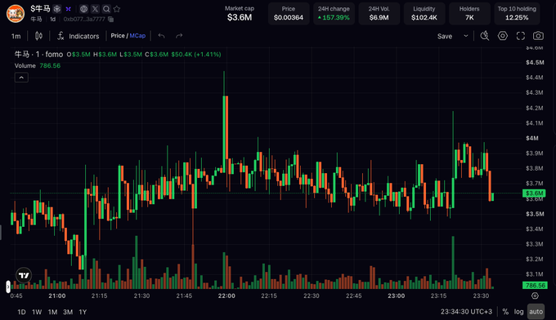The height and width of the screenshot is (320, 556).
Task: Click the purple exchange icon beside token name
Action: [x=69, y=9]
